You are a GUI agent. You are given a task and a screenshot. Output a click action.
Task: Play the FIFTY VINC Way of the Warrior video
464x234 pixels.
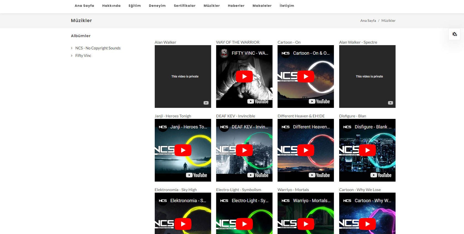pyautogui.click(x=244, y=77)
